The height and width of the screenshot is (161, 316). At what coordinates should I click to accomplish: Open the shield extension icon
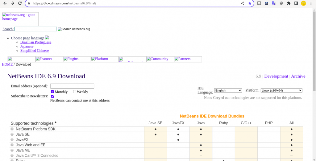point(281,3)
